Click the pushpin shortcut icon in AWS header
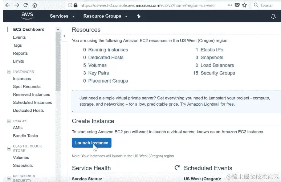The image size is (281, 182). [x=139, y=16]
